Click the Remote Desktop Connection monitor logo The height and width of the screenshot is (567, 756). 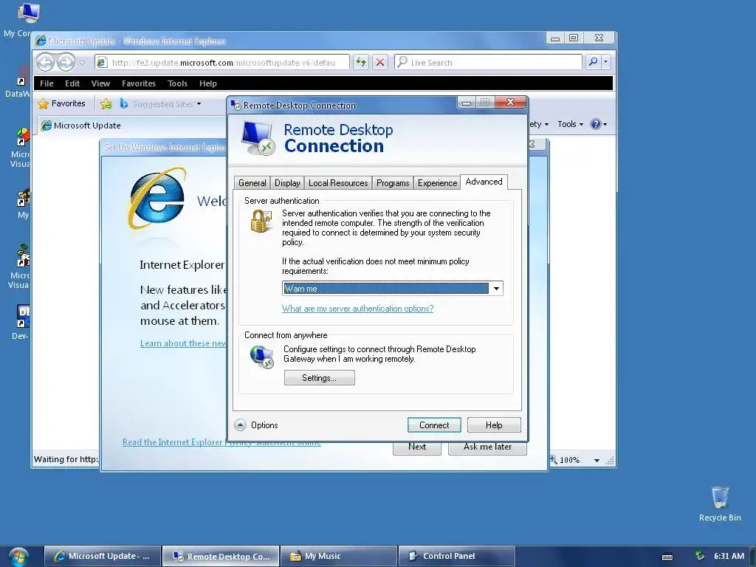(x=258, y=139)
